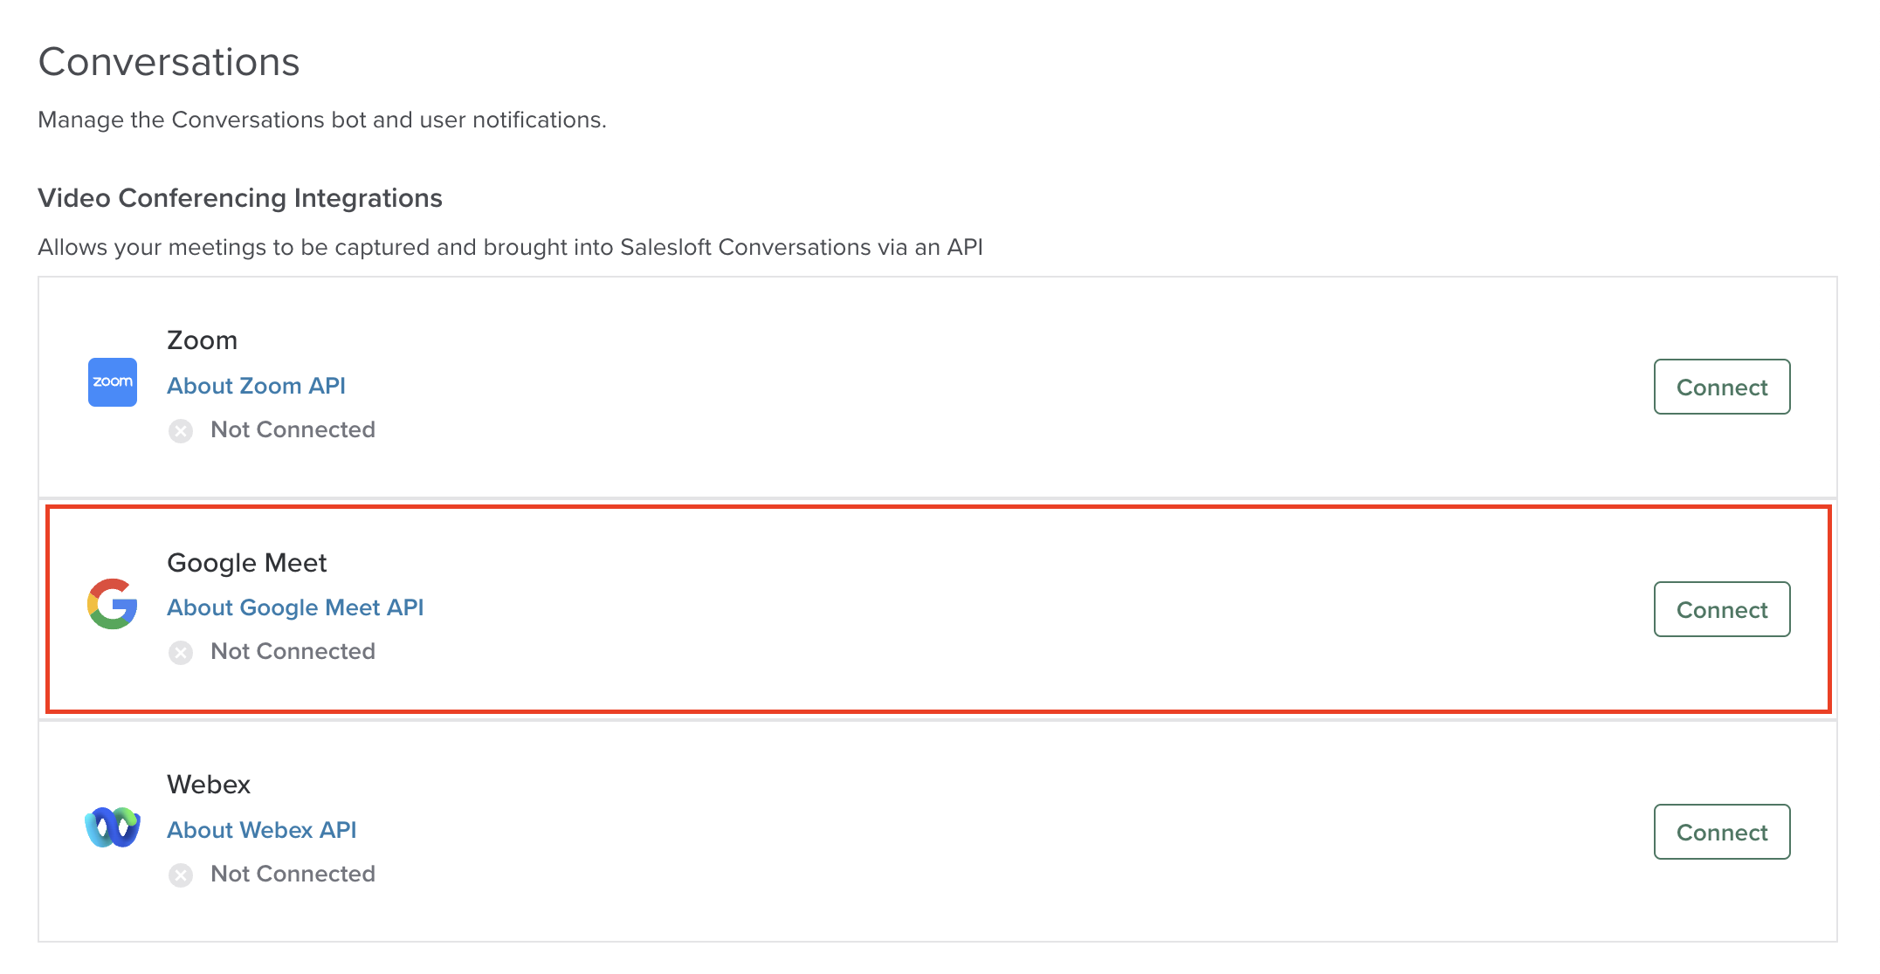1880x974 pixels.
Task: Select the Zoom integration title
Action: (x=202, y=340)
